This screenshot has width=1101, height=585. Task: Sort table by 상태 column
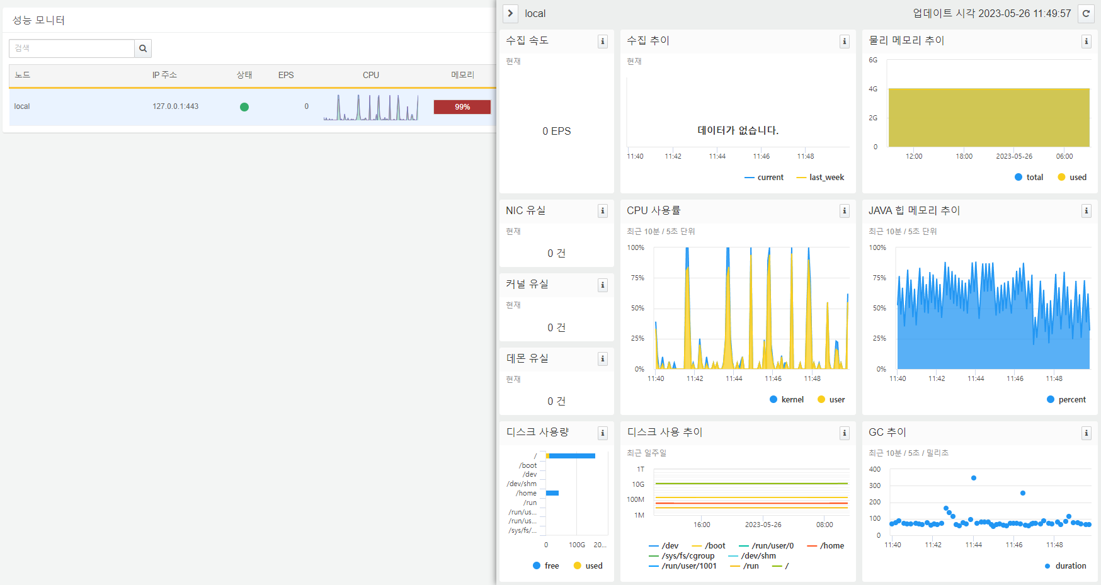click(244, 75)
